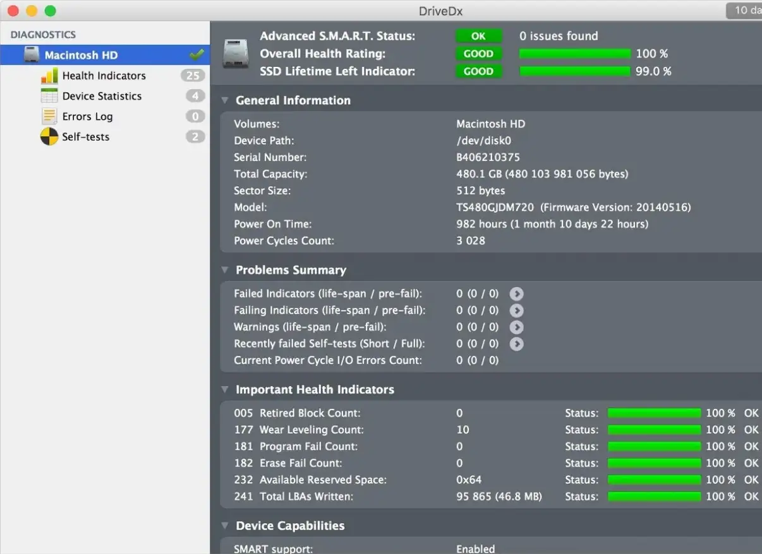Click the Health Indicators bar chart icon
Viewport: 762px width, 554px height.
(x=49, y=76)
